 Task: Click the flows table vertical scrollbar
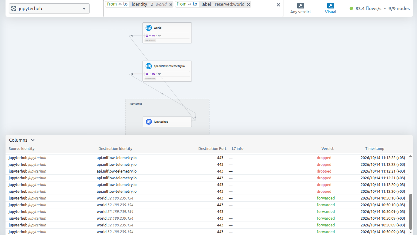[x=411, y=211]
